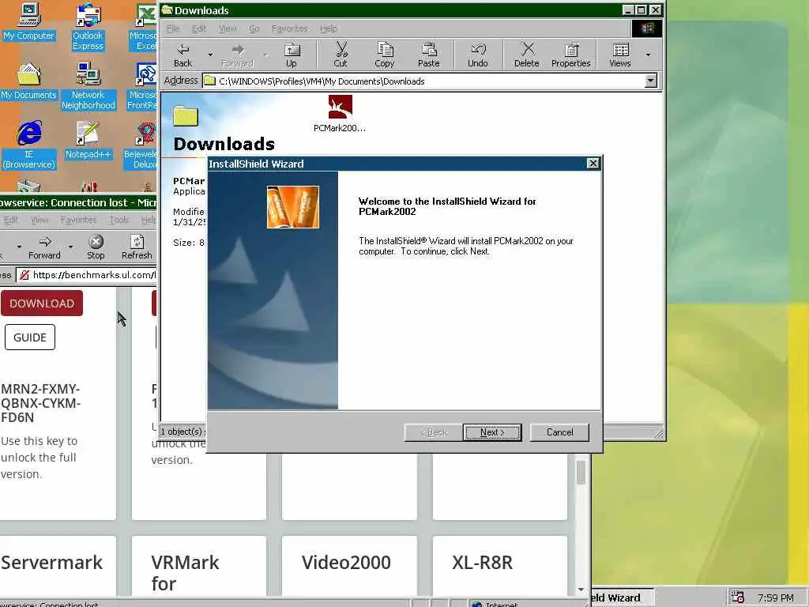Click the Undo toolbar icon in Downloads
Screen dimensions: 809x607
(478, 55)
